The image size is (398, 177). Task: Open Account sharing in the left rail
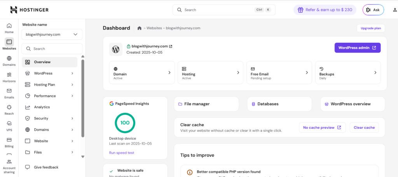[9, 166]
